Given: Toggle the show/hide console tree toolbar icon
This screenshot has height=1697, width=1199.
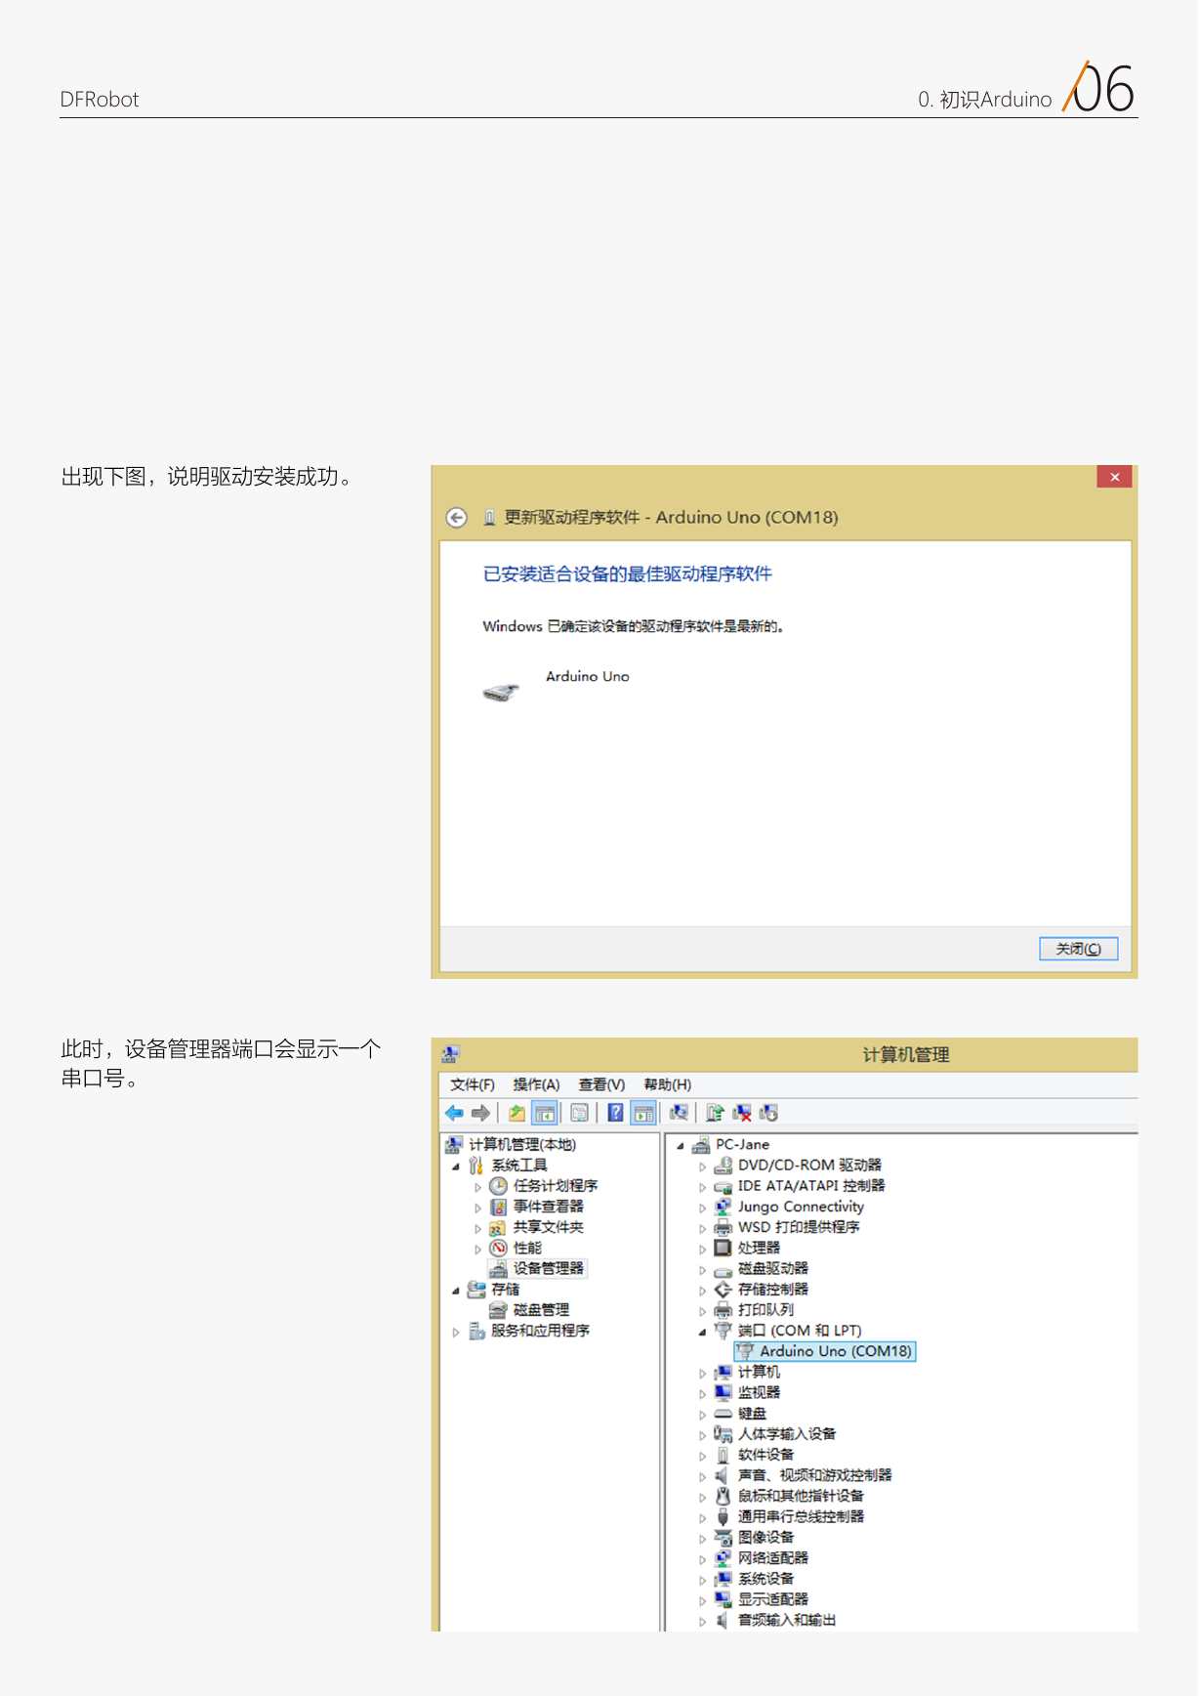Looking at the screenshot, I should tap(545, 1113).
